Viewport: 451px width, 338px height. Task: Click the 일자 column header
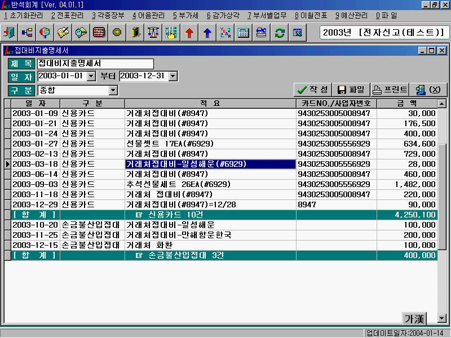(36, 104)
